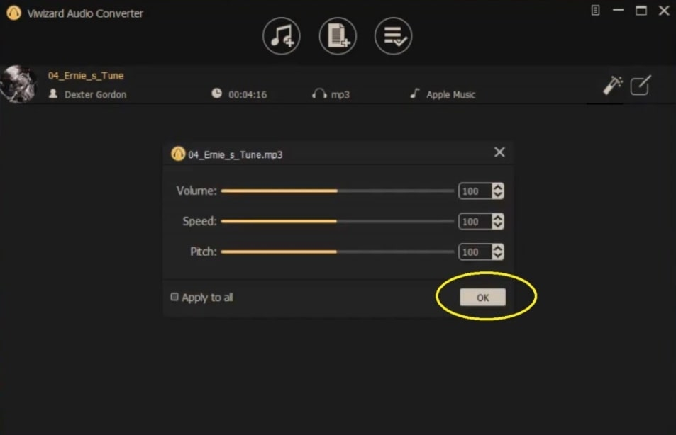This screenshot has height=435, width=676.
Task: Click the Viwizard app logo
Action: point(13,13)
